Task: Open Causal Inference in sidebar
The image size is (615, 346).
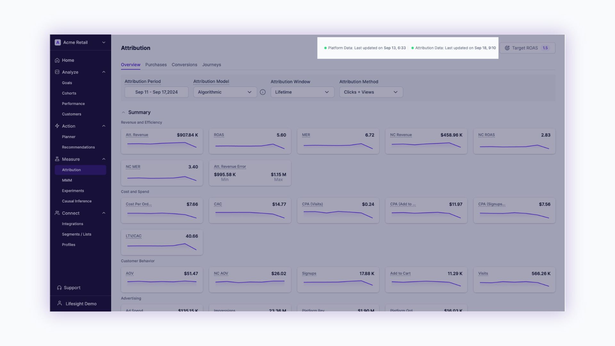Action: point(77,201)
